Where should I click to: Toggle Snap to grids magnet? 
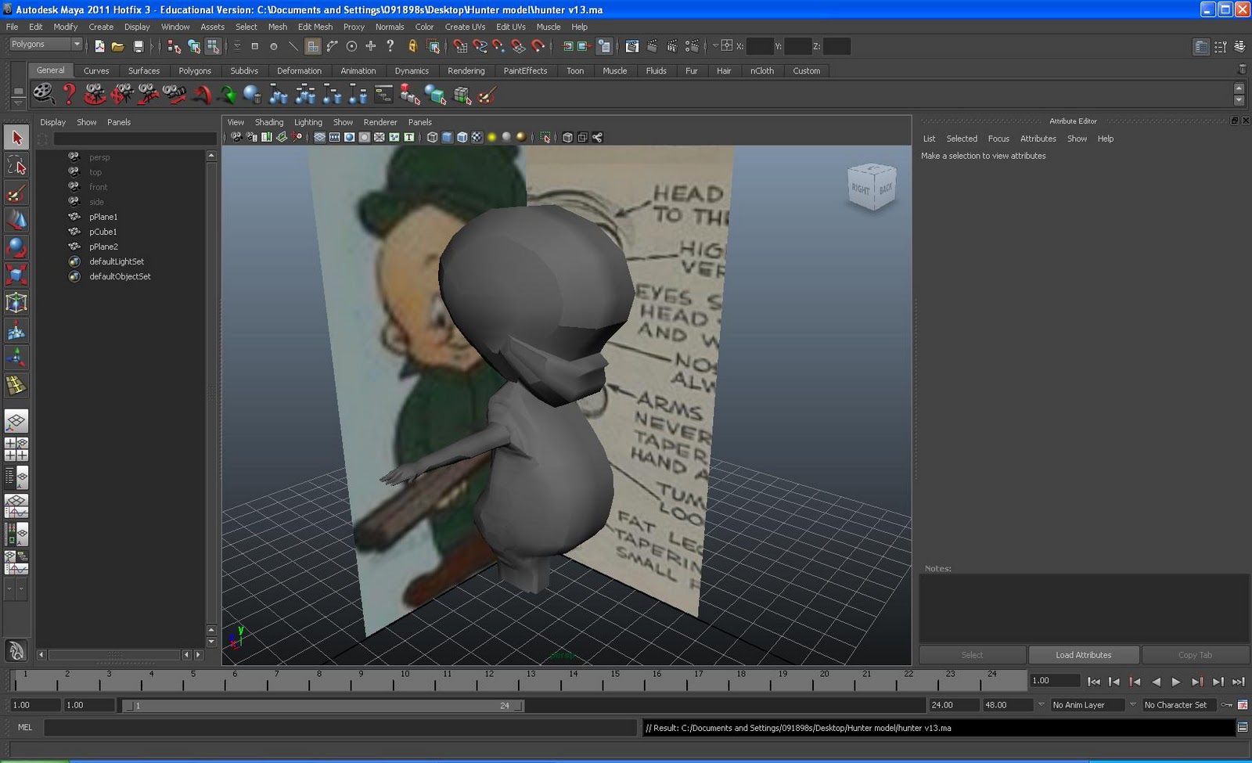pos(460,46)
